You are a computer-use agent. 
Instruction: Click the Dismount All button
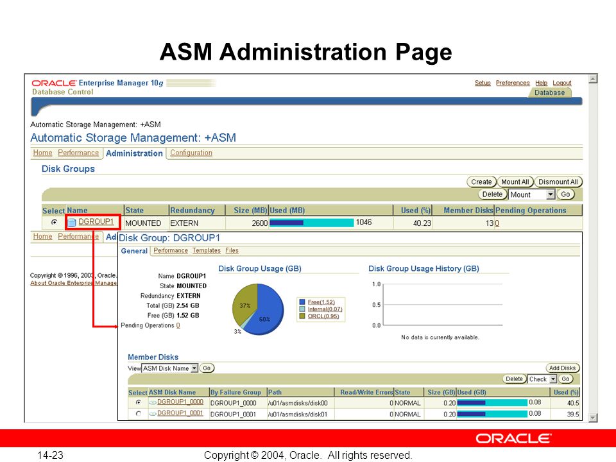pos(558,182)
